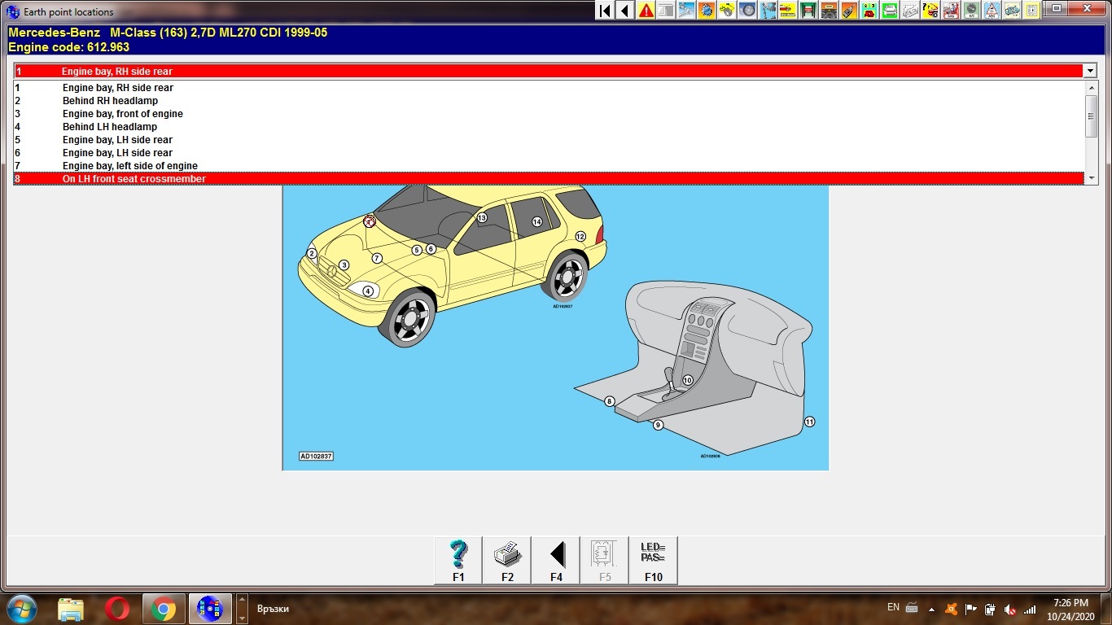The height and width of the screenshot is (625, 1112).
Task: Open the grey dial gauge toolbar icon
Action: [x=971, y=11]
